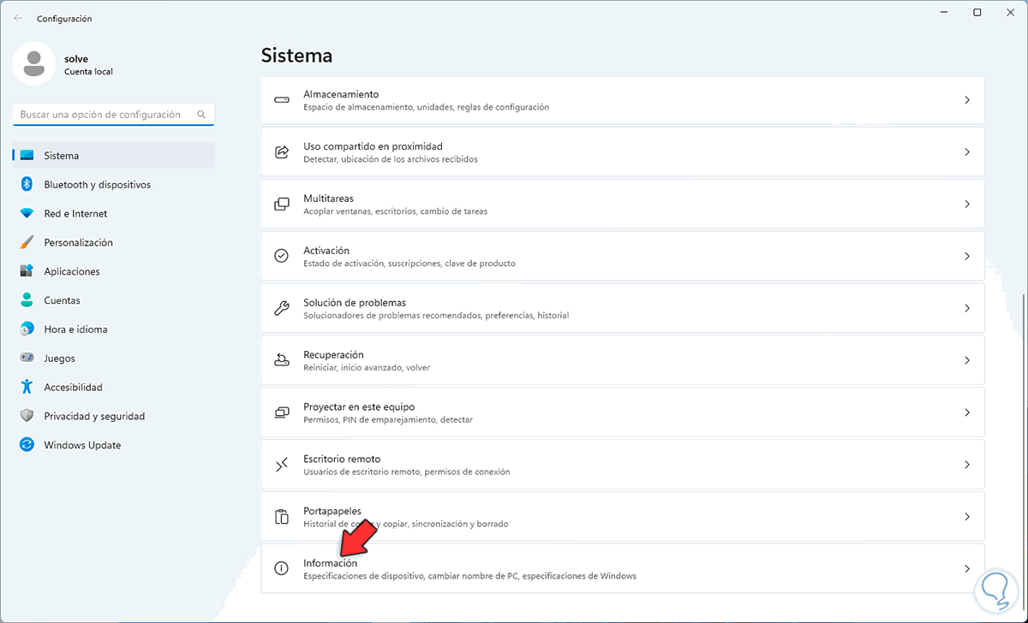Open the Información chevron arrow

967,569
